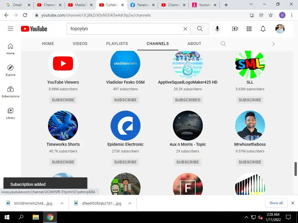Expand options for MV5BYmNiN2M4 jpg download
This screenshot has height=223, width=298.
tap(62, 203)
